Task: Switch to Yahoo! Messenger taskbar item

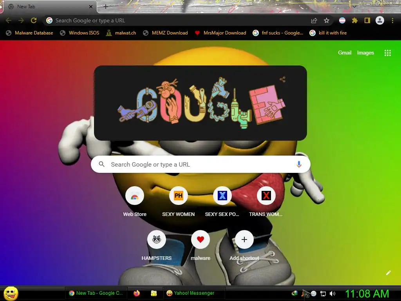Action: pyautogui.click(x=194, y=293)
